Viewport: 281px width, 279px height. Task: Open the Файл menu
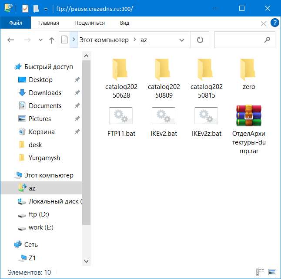click(x=16, y=23)
